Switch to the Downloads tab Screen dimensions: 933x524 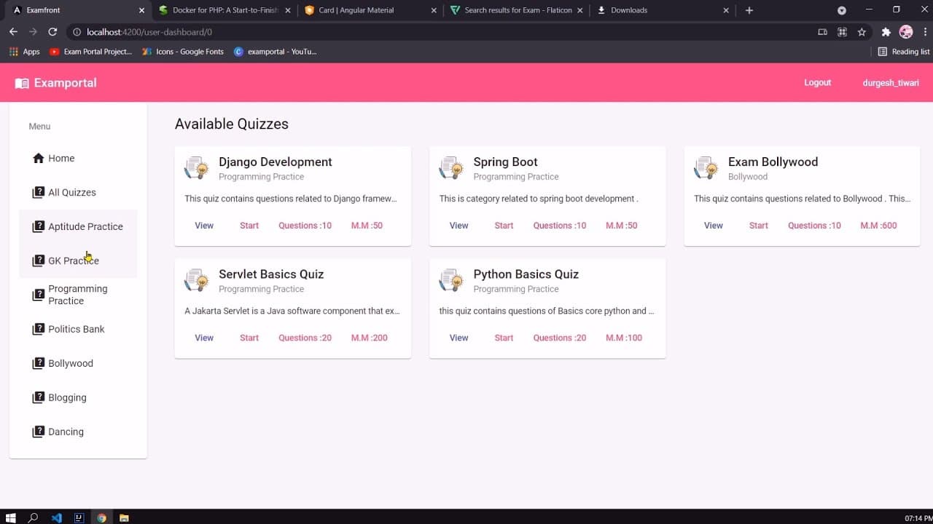click(x=662, y=10)
